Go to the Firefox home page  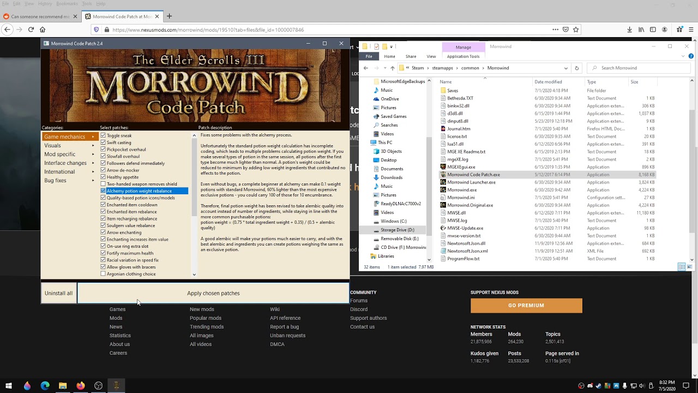[43, 29]
